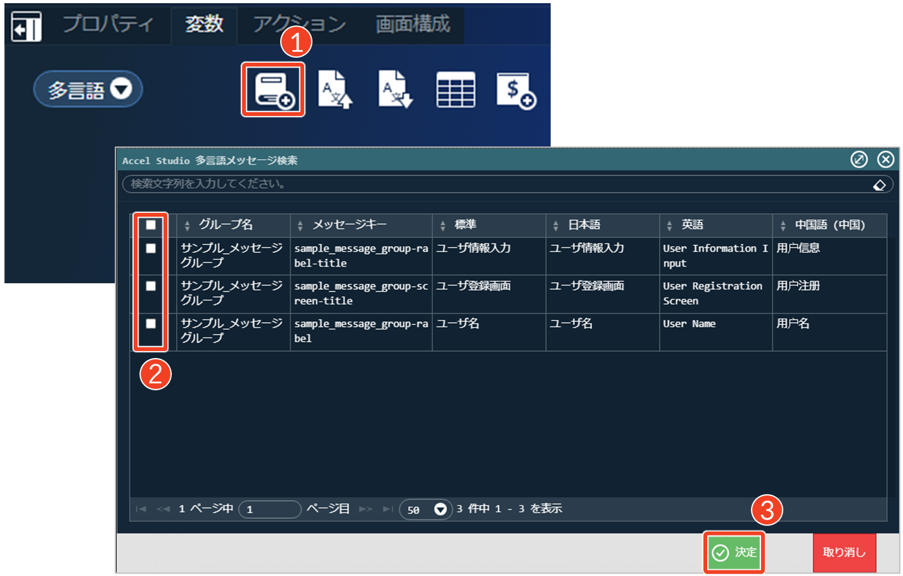903x576 pixels.
Task: Select checkbox for the ユーザ名 row
Action: point(151,324)
